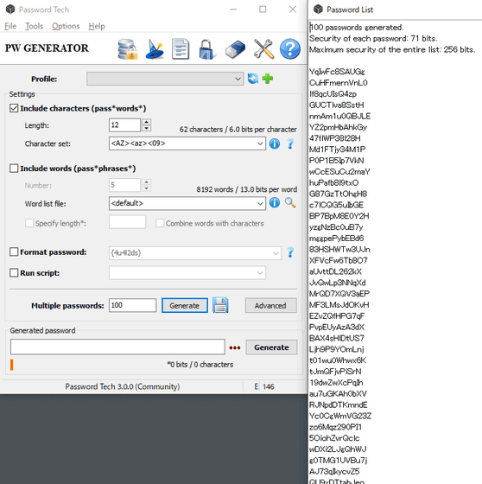This screenshot has width=482, height=484.
Task: Click the format password help icon
Action: (290, 252)
